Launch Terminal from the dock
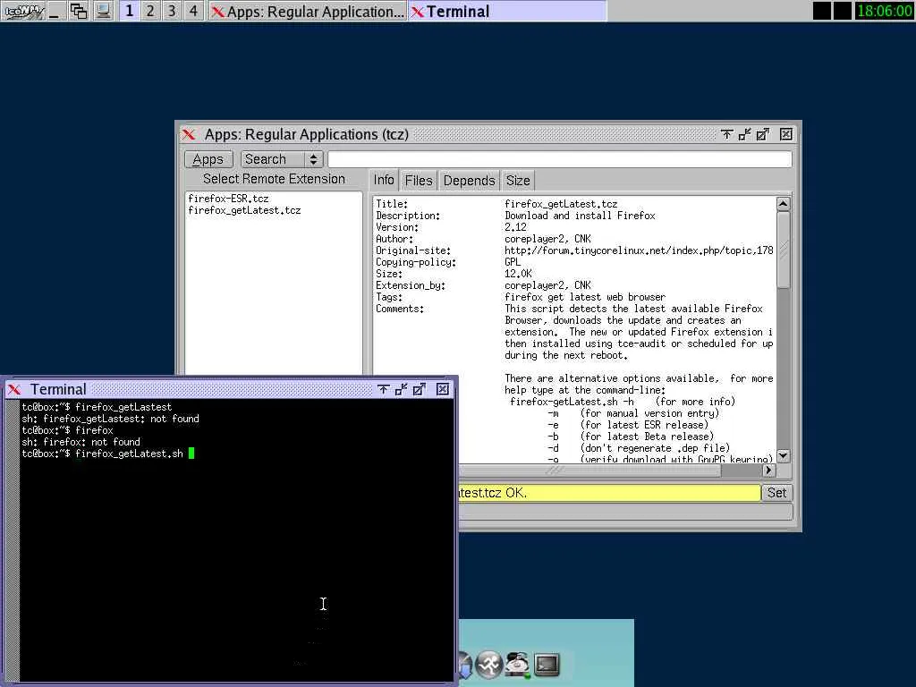The width and height of the screenshot is (916, 687). click(547, 665)
